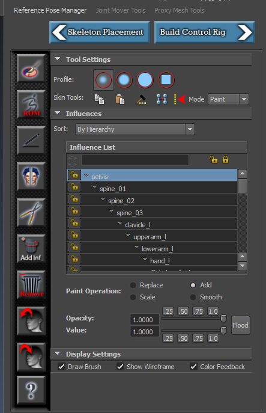The height and width of the screenshot is (413, 266).
Task: Toggle the lock icon on spine_01 row
Action: 74,187
